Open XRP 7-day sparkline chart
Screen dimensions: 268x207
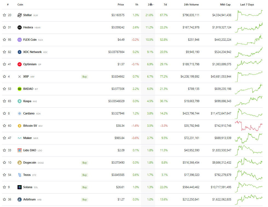coord(249,77)
